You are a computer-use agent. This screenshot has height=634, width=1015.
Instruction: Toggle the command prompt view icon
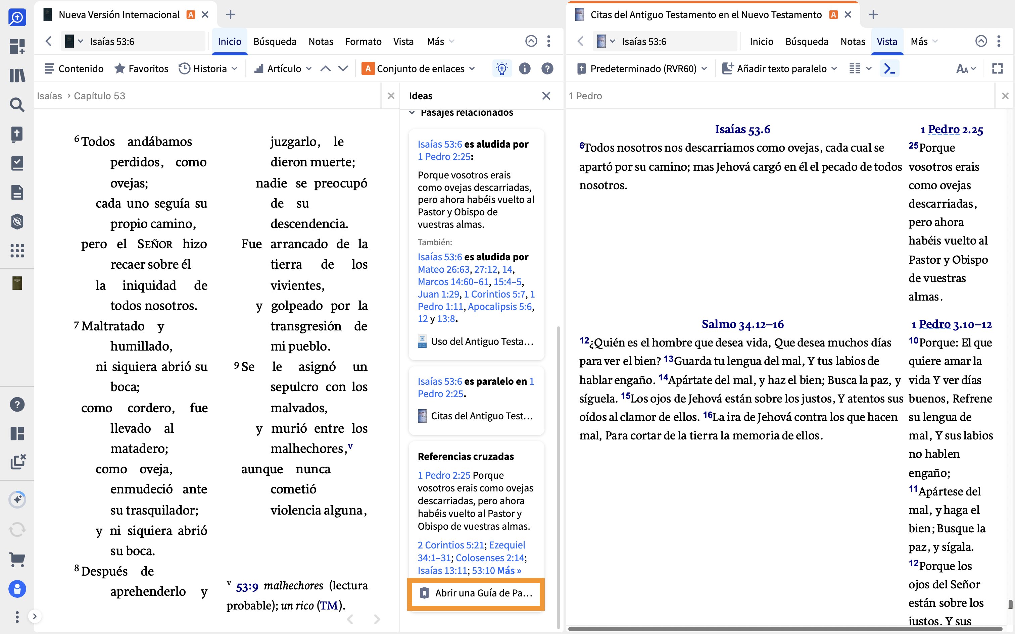pyautogui.click(x=889, y=68)
